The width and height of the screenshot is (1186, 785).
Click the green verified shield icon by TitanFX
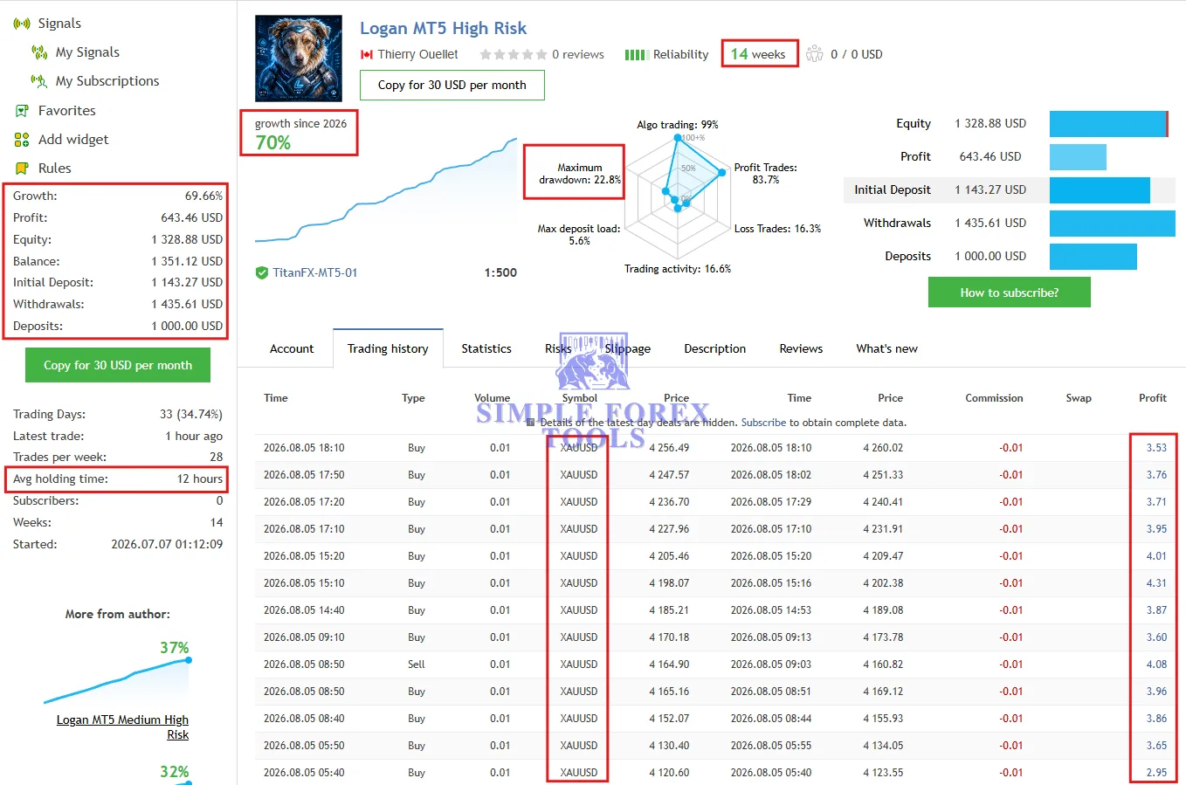point(262,272)
